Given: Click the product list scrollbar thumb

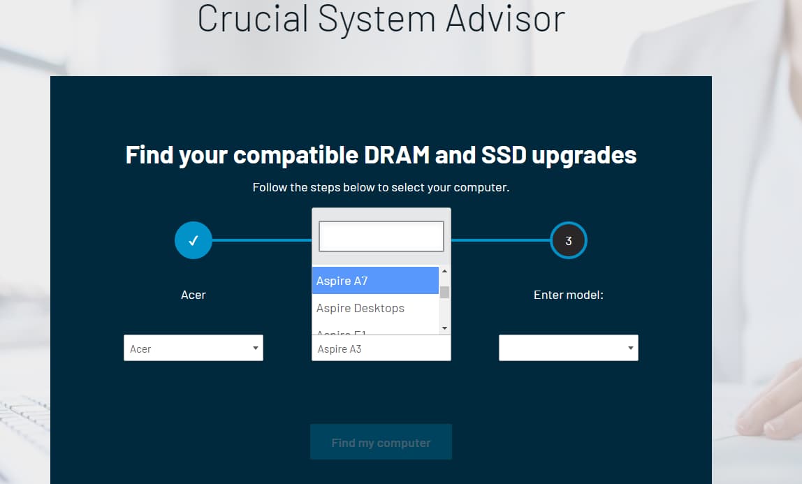Looking at the screenshot, I should click(x=444, y=292).
